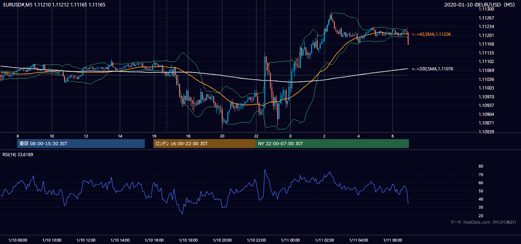521x244 pixels.
Task: Click price axis value 1.11300
Action: click(x=486, y=9)
